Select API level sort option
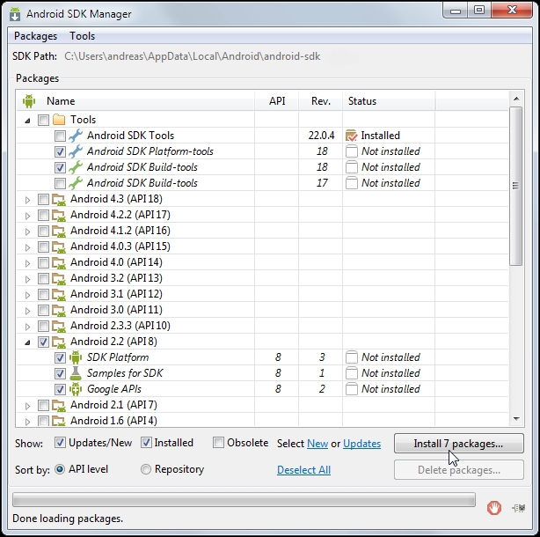Image resolution: width=540 pixels, height=537 pixels. 60,469
